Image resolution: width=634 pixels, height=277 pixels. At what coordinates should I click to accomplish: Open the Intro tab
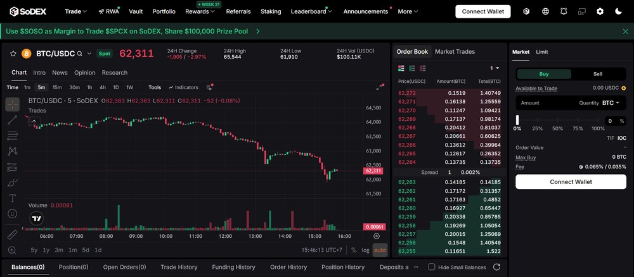39,73
